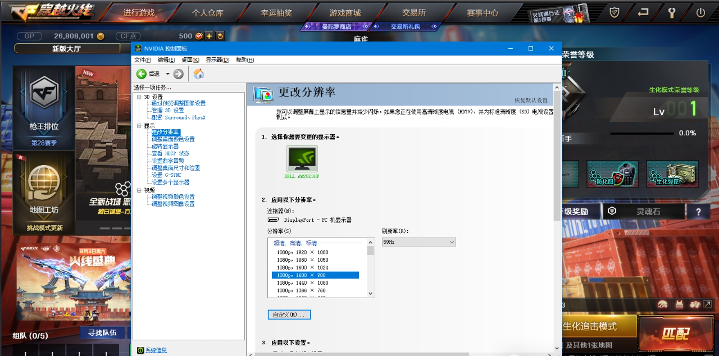719x356 pixels.
Task: Open 枪王排位 card in CrossFire
Action: tap(44, 107)
